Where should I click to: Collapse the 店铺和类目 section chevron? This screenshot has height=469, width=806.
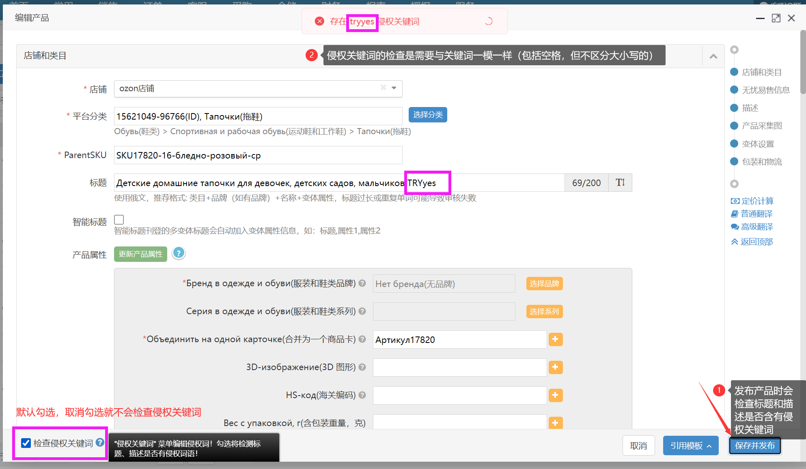pos(713,56)
